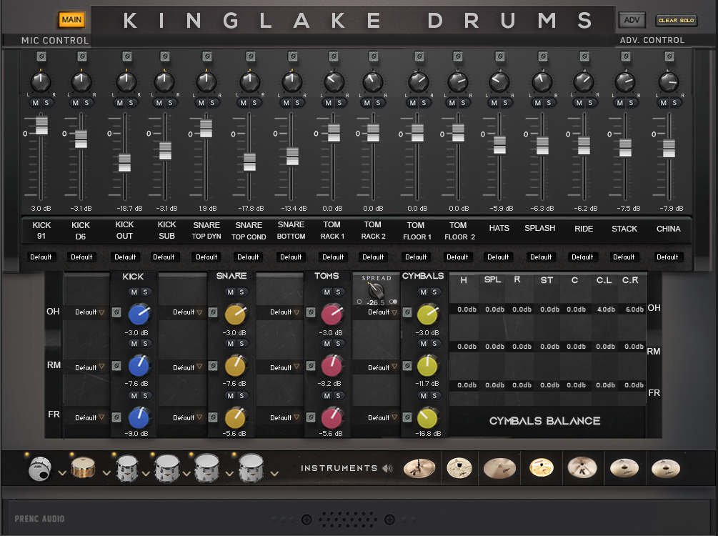The height and width of the screenshot is (536, 718).
Task: Click the 3.0 dB value under KICK 91
Action: 41,209
